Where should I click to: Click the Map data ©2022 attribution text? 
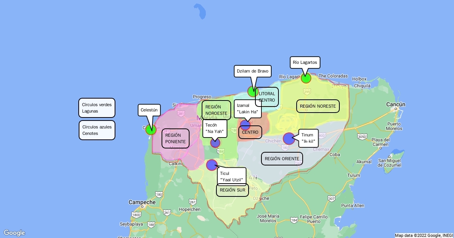point(424,235)
